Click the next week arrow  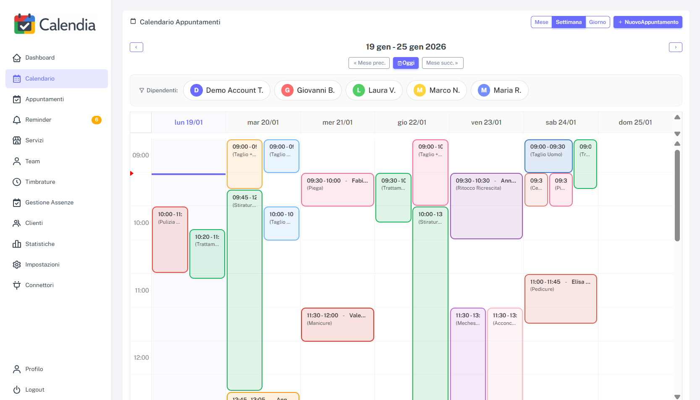675,47
